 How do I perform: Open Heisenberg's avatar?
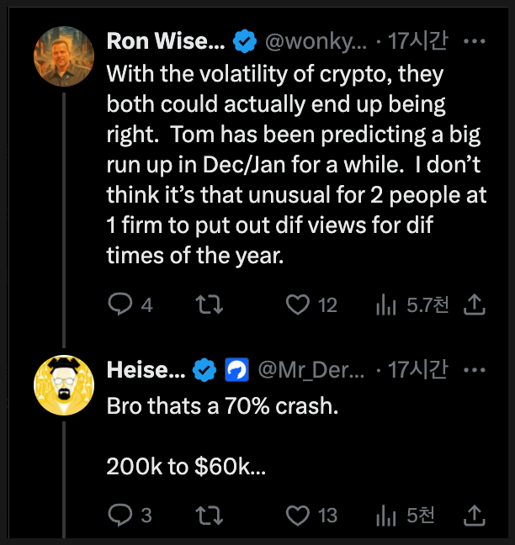pos(62,386)
